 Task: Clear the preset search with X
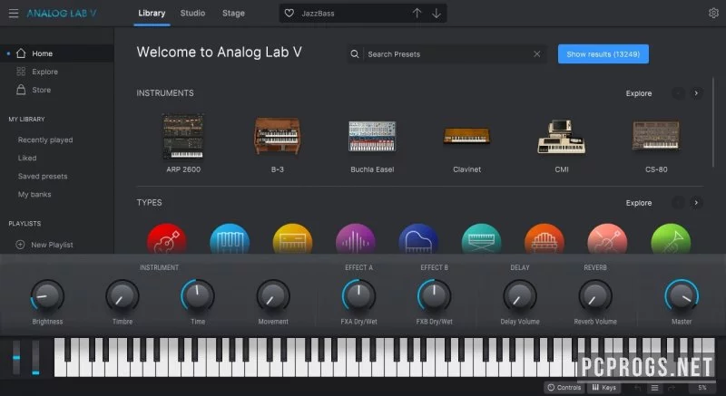(536, 54)
